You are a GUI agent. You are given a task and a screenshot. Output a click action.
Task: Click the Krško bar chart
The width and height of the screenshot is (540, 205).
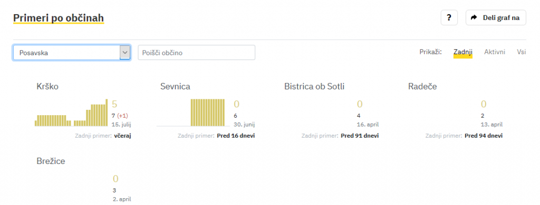pos(71,112)
